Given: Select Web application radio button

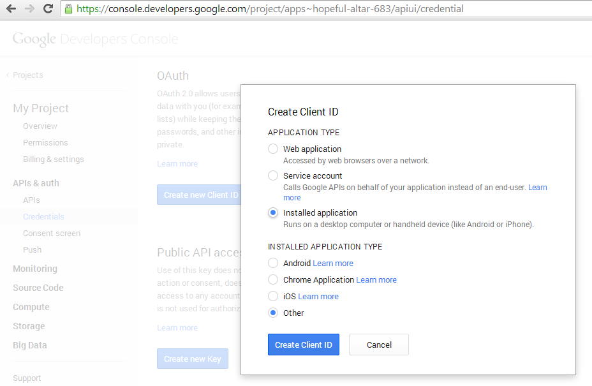Looking at the screenshot, I should [273, 149].
